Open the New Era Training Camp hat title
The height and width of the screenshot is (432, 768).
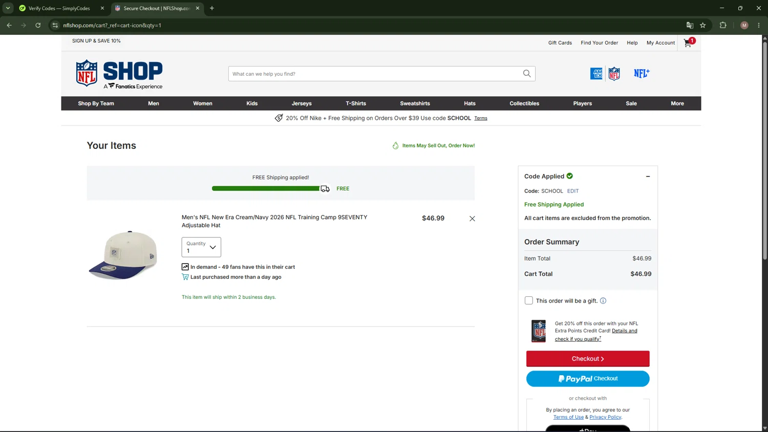point(274,221)
